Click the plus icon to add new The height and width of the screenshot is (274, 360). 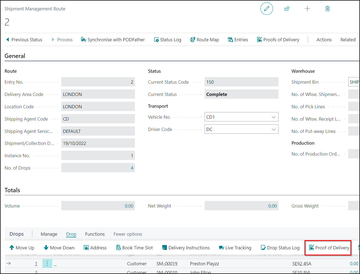coord(307,9)
